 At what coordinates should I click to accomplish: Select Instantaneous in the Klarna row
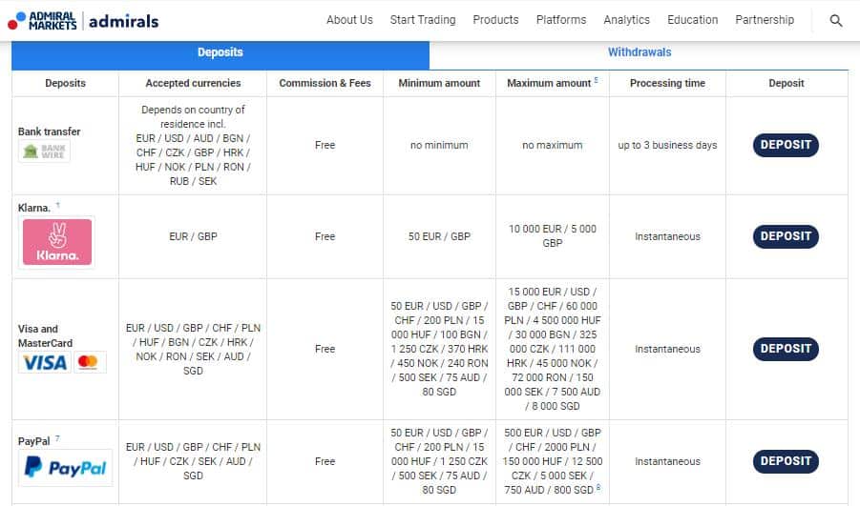(x=667, y=236)
